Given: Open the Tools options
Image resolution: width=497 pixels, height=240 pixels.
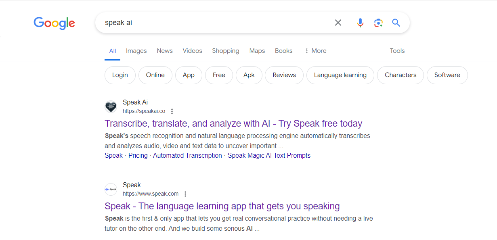Looking at the screenshot, I should pos(397,50).
